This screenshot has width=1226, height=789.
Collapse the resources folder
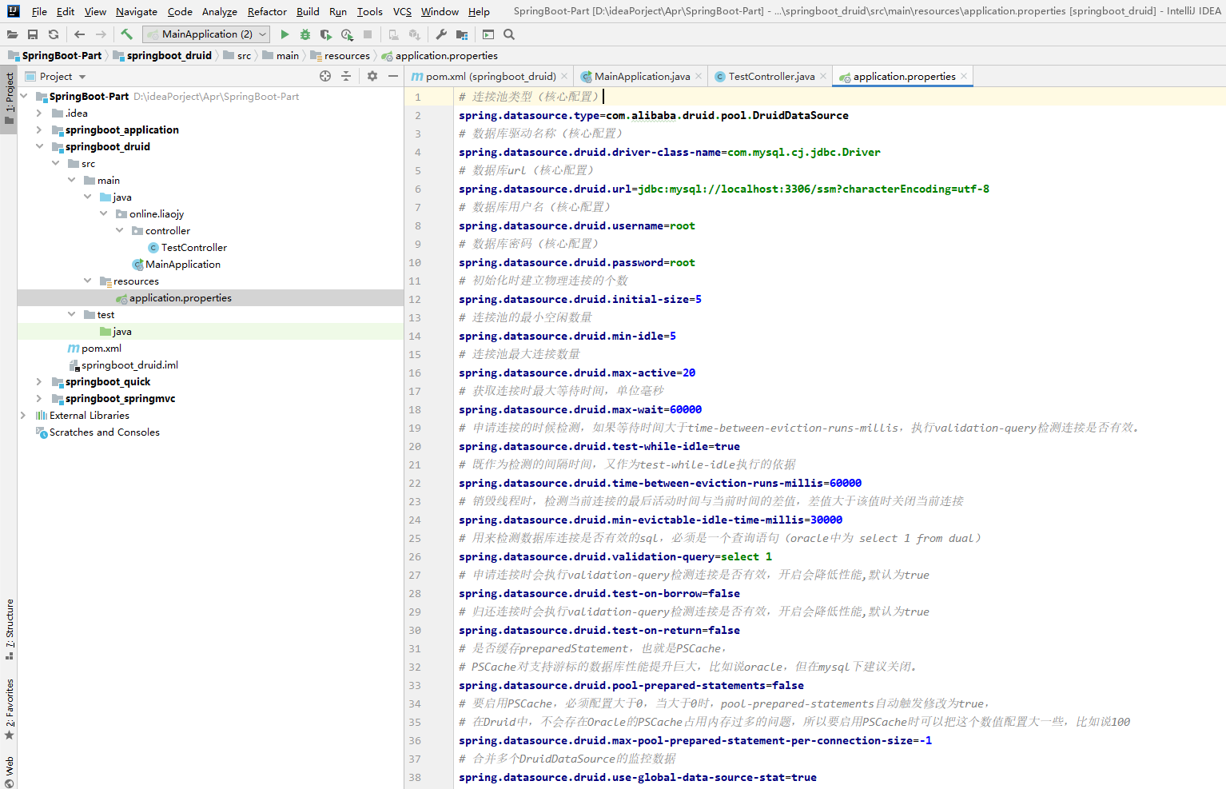click(x=87, y=281)
